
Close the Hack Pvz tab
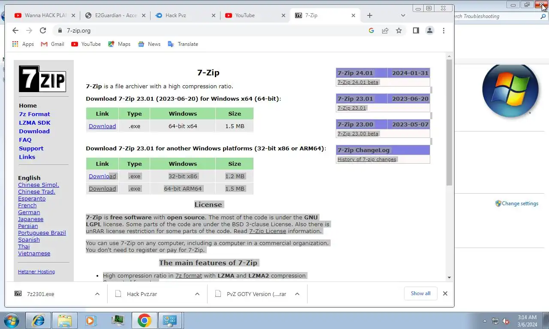tap(214, 15)
